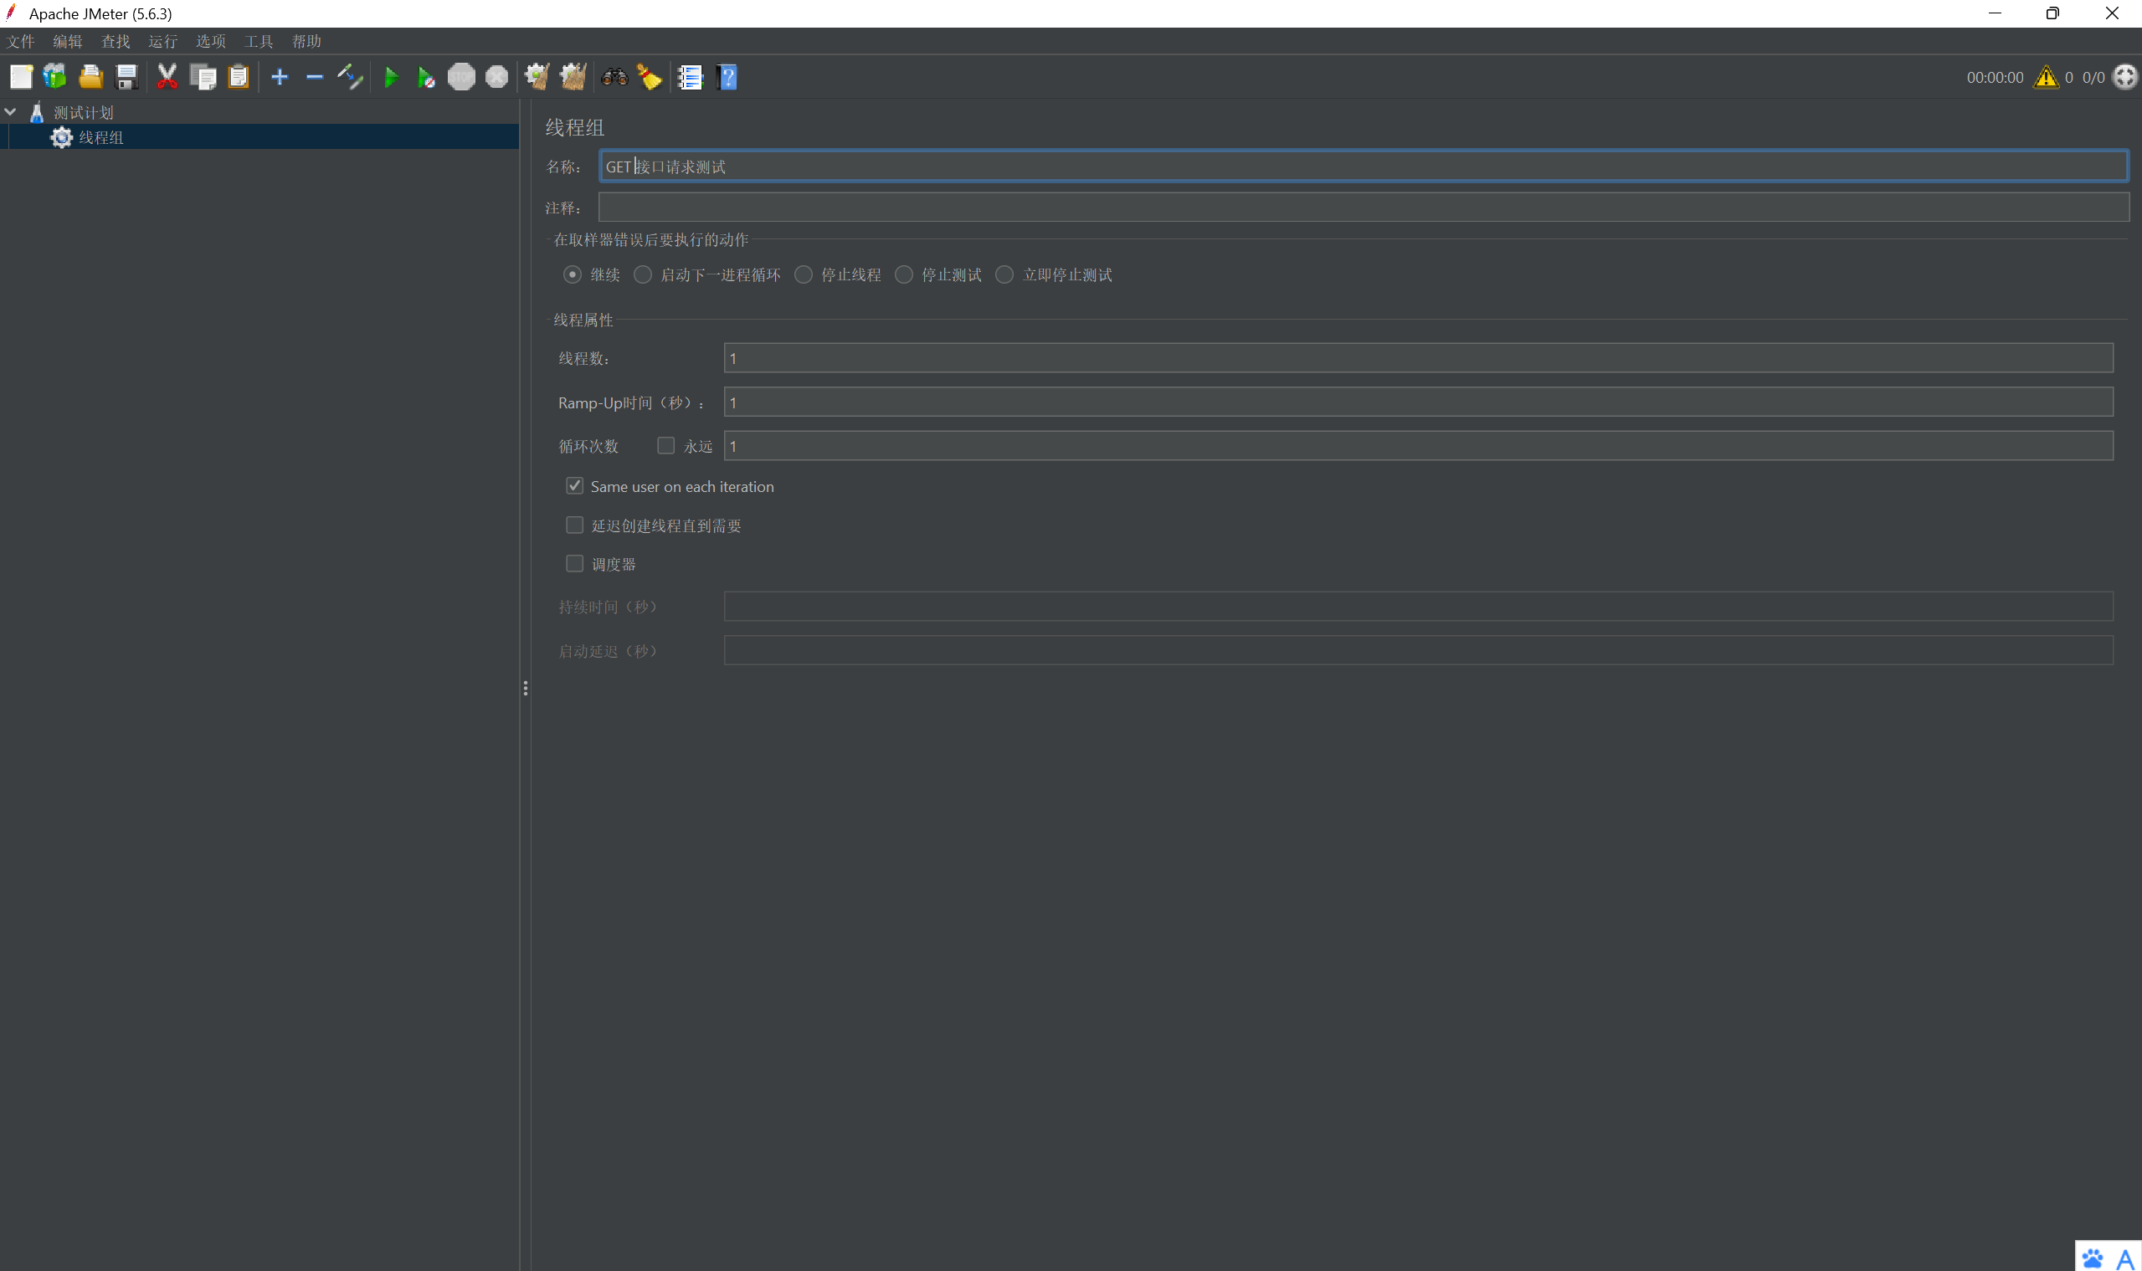Click the Search binoculars icon
Screen dimensions: 2142x1271
[614, 77]
